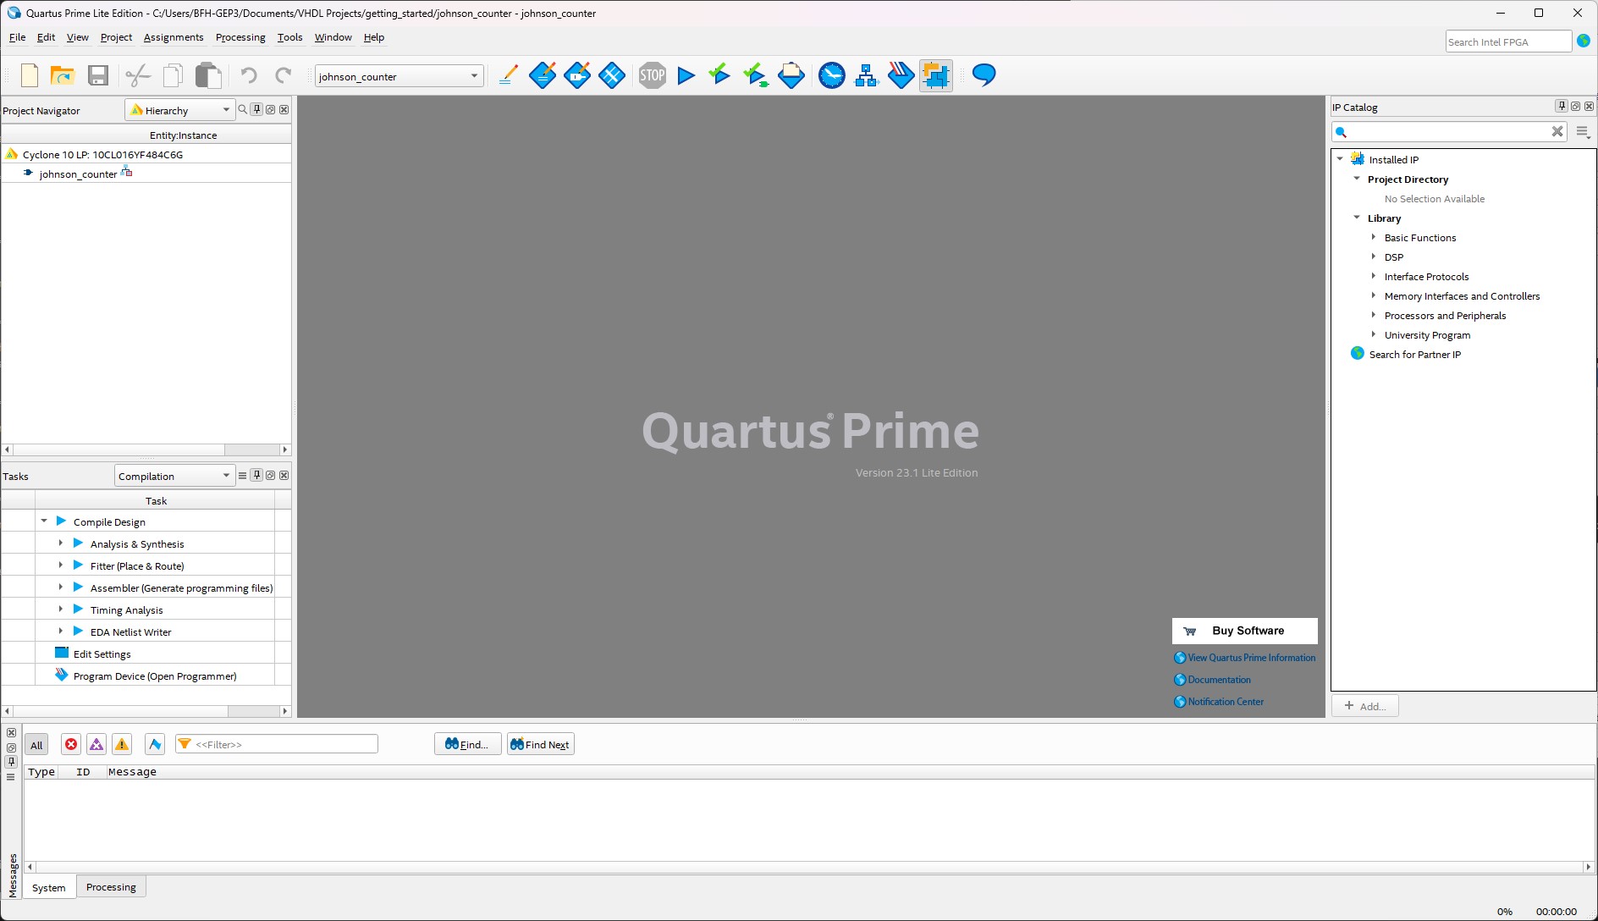Viewport: 1598px width, 921px height.
Task: Open a file with the folder icon
Action: click(63, 76)
